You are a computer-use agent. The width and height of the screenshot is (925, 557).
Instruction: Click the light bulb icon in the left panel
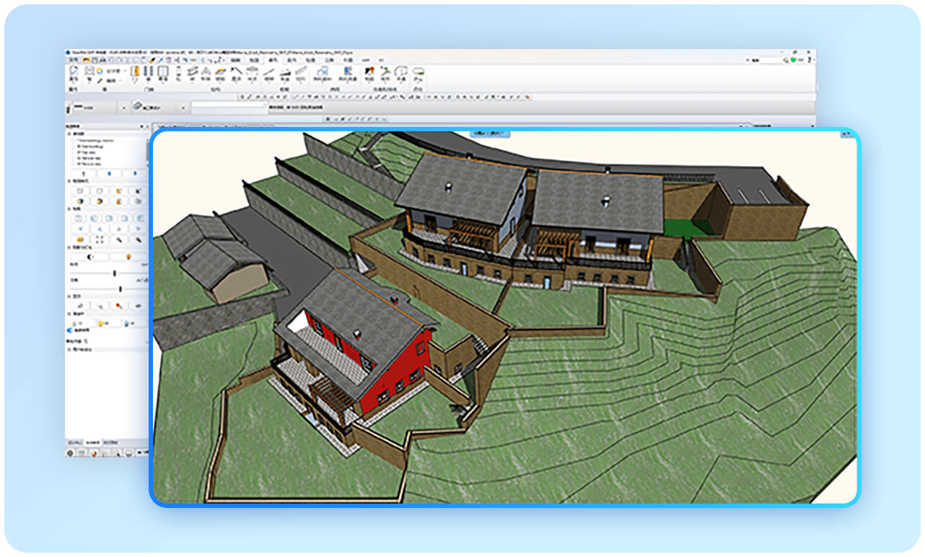pyautogui.click(x=128, y=256)
